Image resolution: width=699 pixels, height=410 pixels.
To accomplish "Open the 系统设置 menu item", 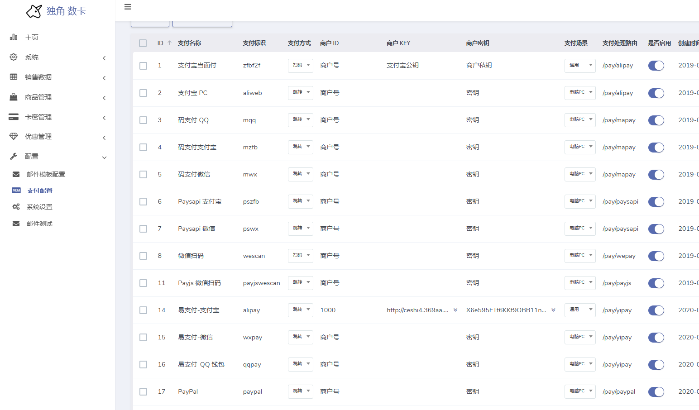I will pos(39,207).
